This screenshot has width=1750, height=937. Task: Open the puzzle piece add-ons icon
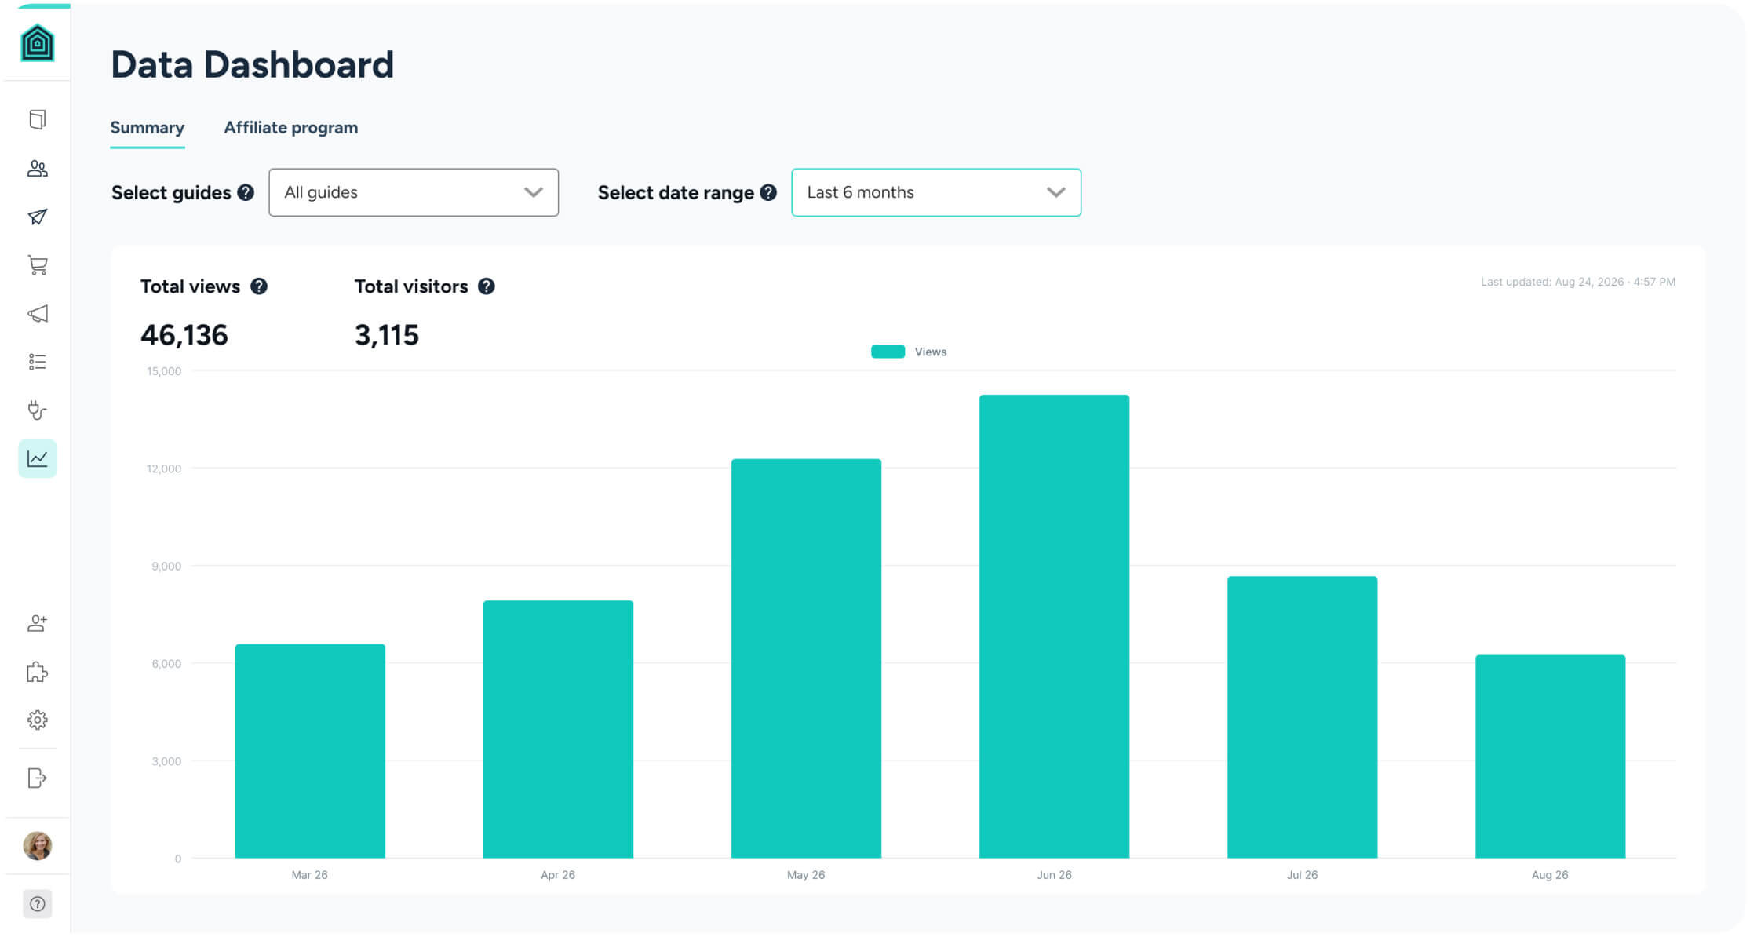click(37, 672)
